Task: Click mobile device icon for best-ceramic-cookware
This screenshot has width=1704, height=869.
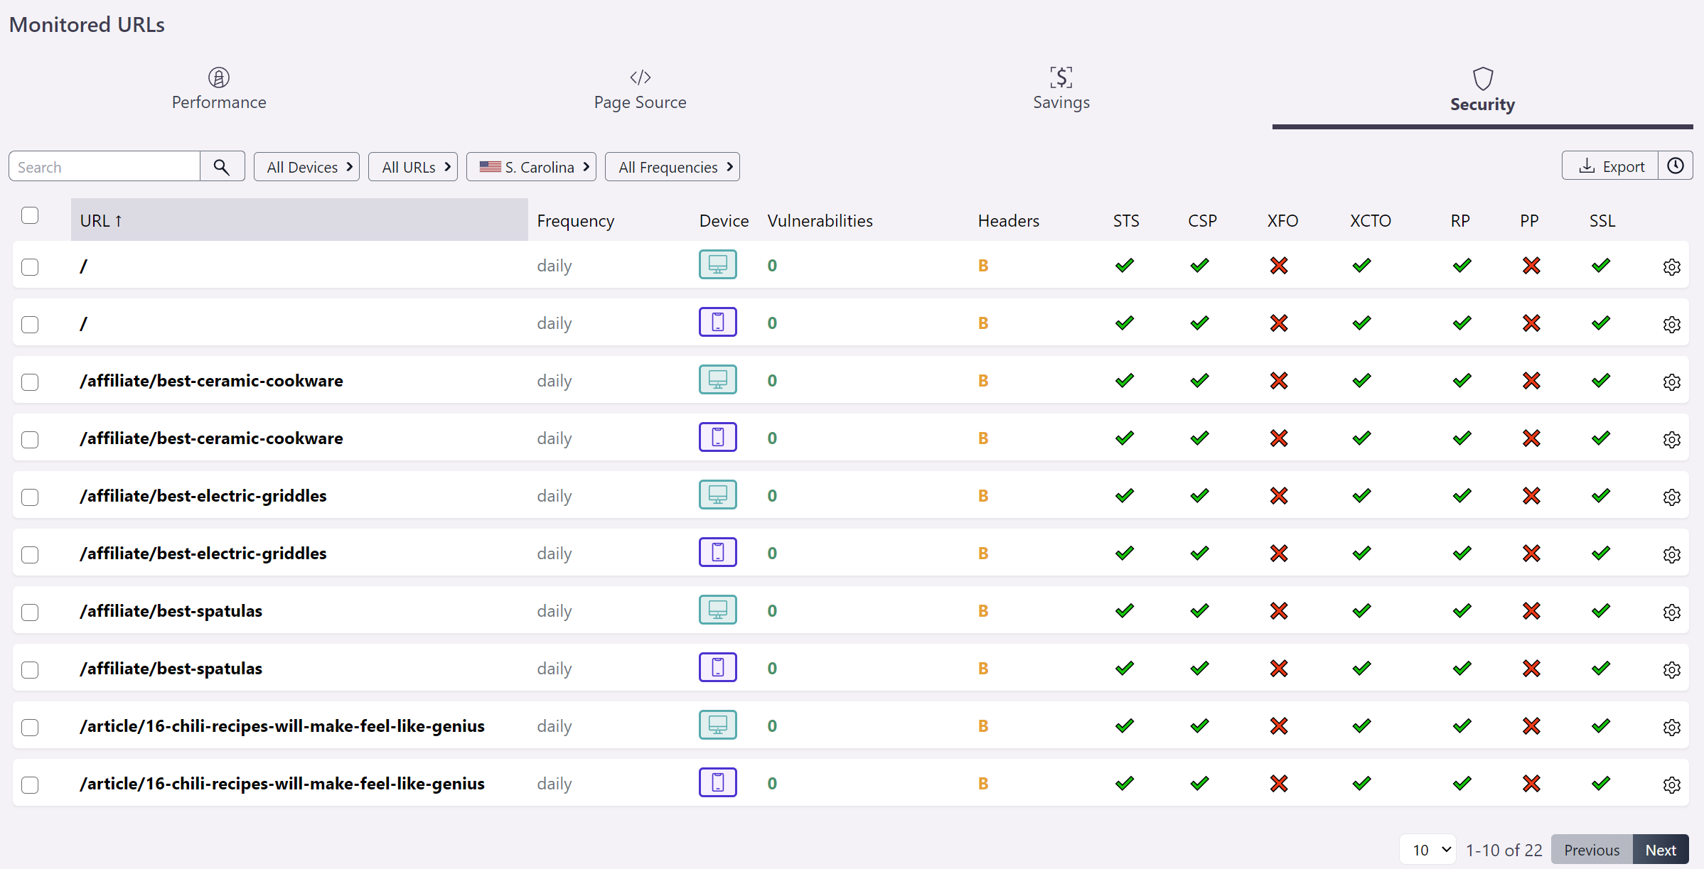Action: 717,437
